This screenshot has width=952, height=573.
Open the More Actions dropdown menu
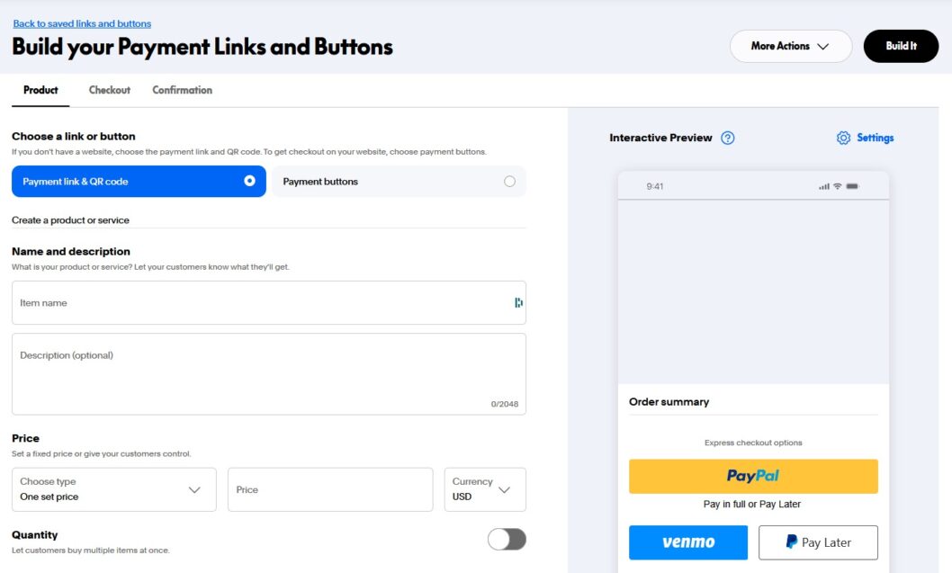click(x=790, y=46)
